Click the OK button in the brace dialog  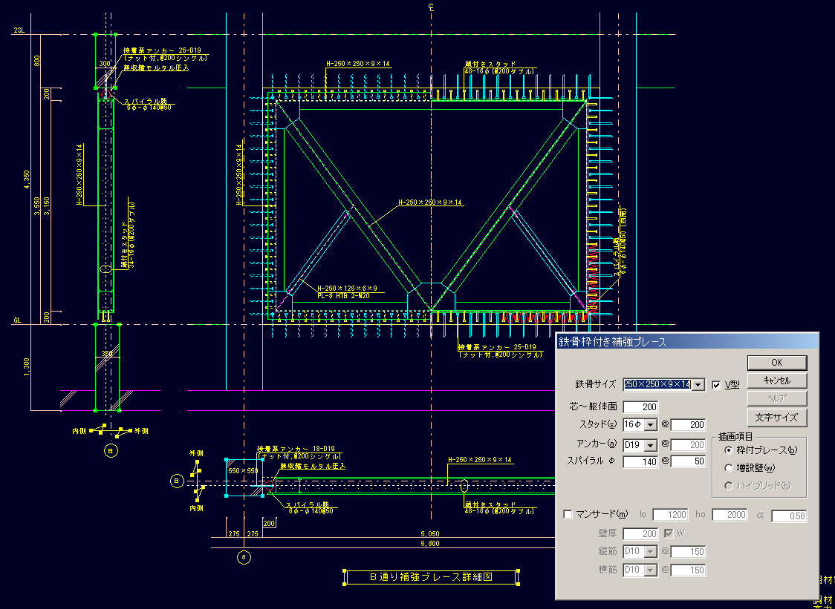(x=776, y=363)
